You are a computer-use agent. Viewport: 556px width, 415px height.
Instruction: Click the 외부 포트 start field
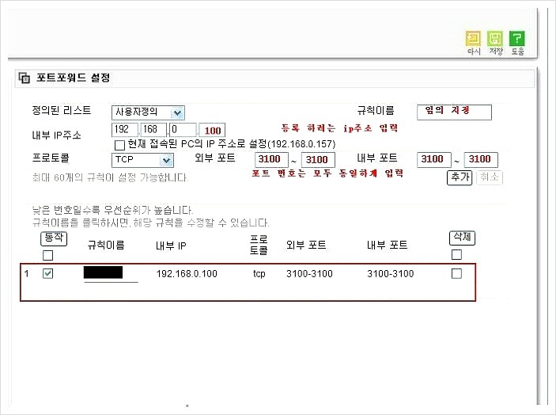pyautogui.click(x=271, y=159)
